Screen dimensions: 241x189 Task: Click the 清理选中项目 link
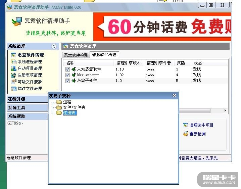[x=201, y=125]
